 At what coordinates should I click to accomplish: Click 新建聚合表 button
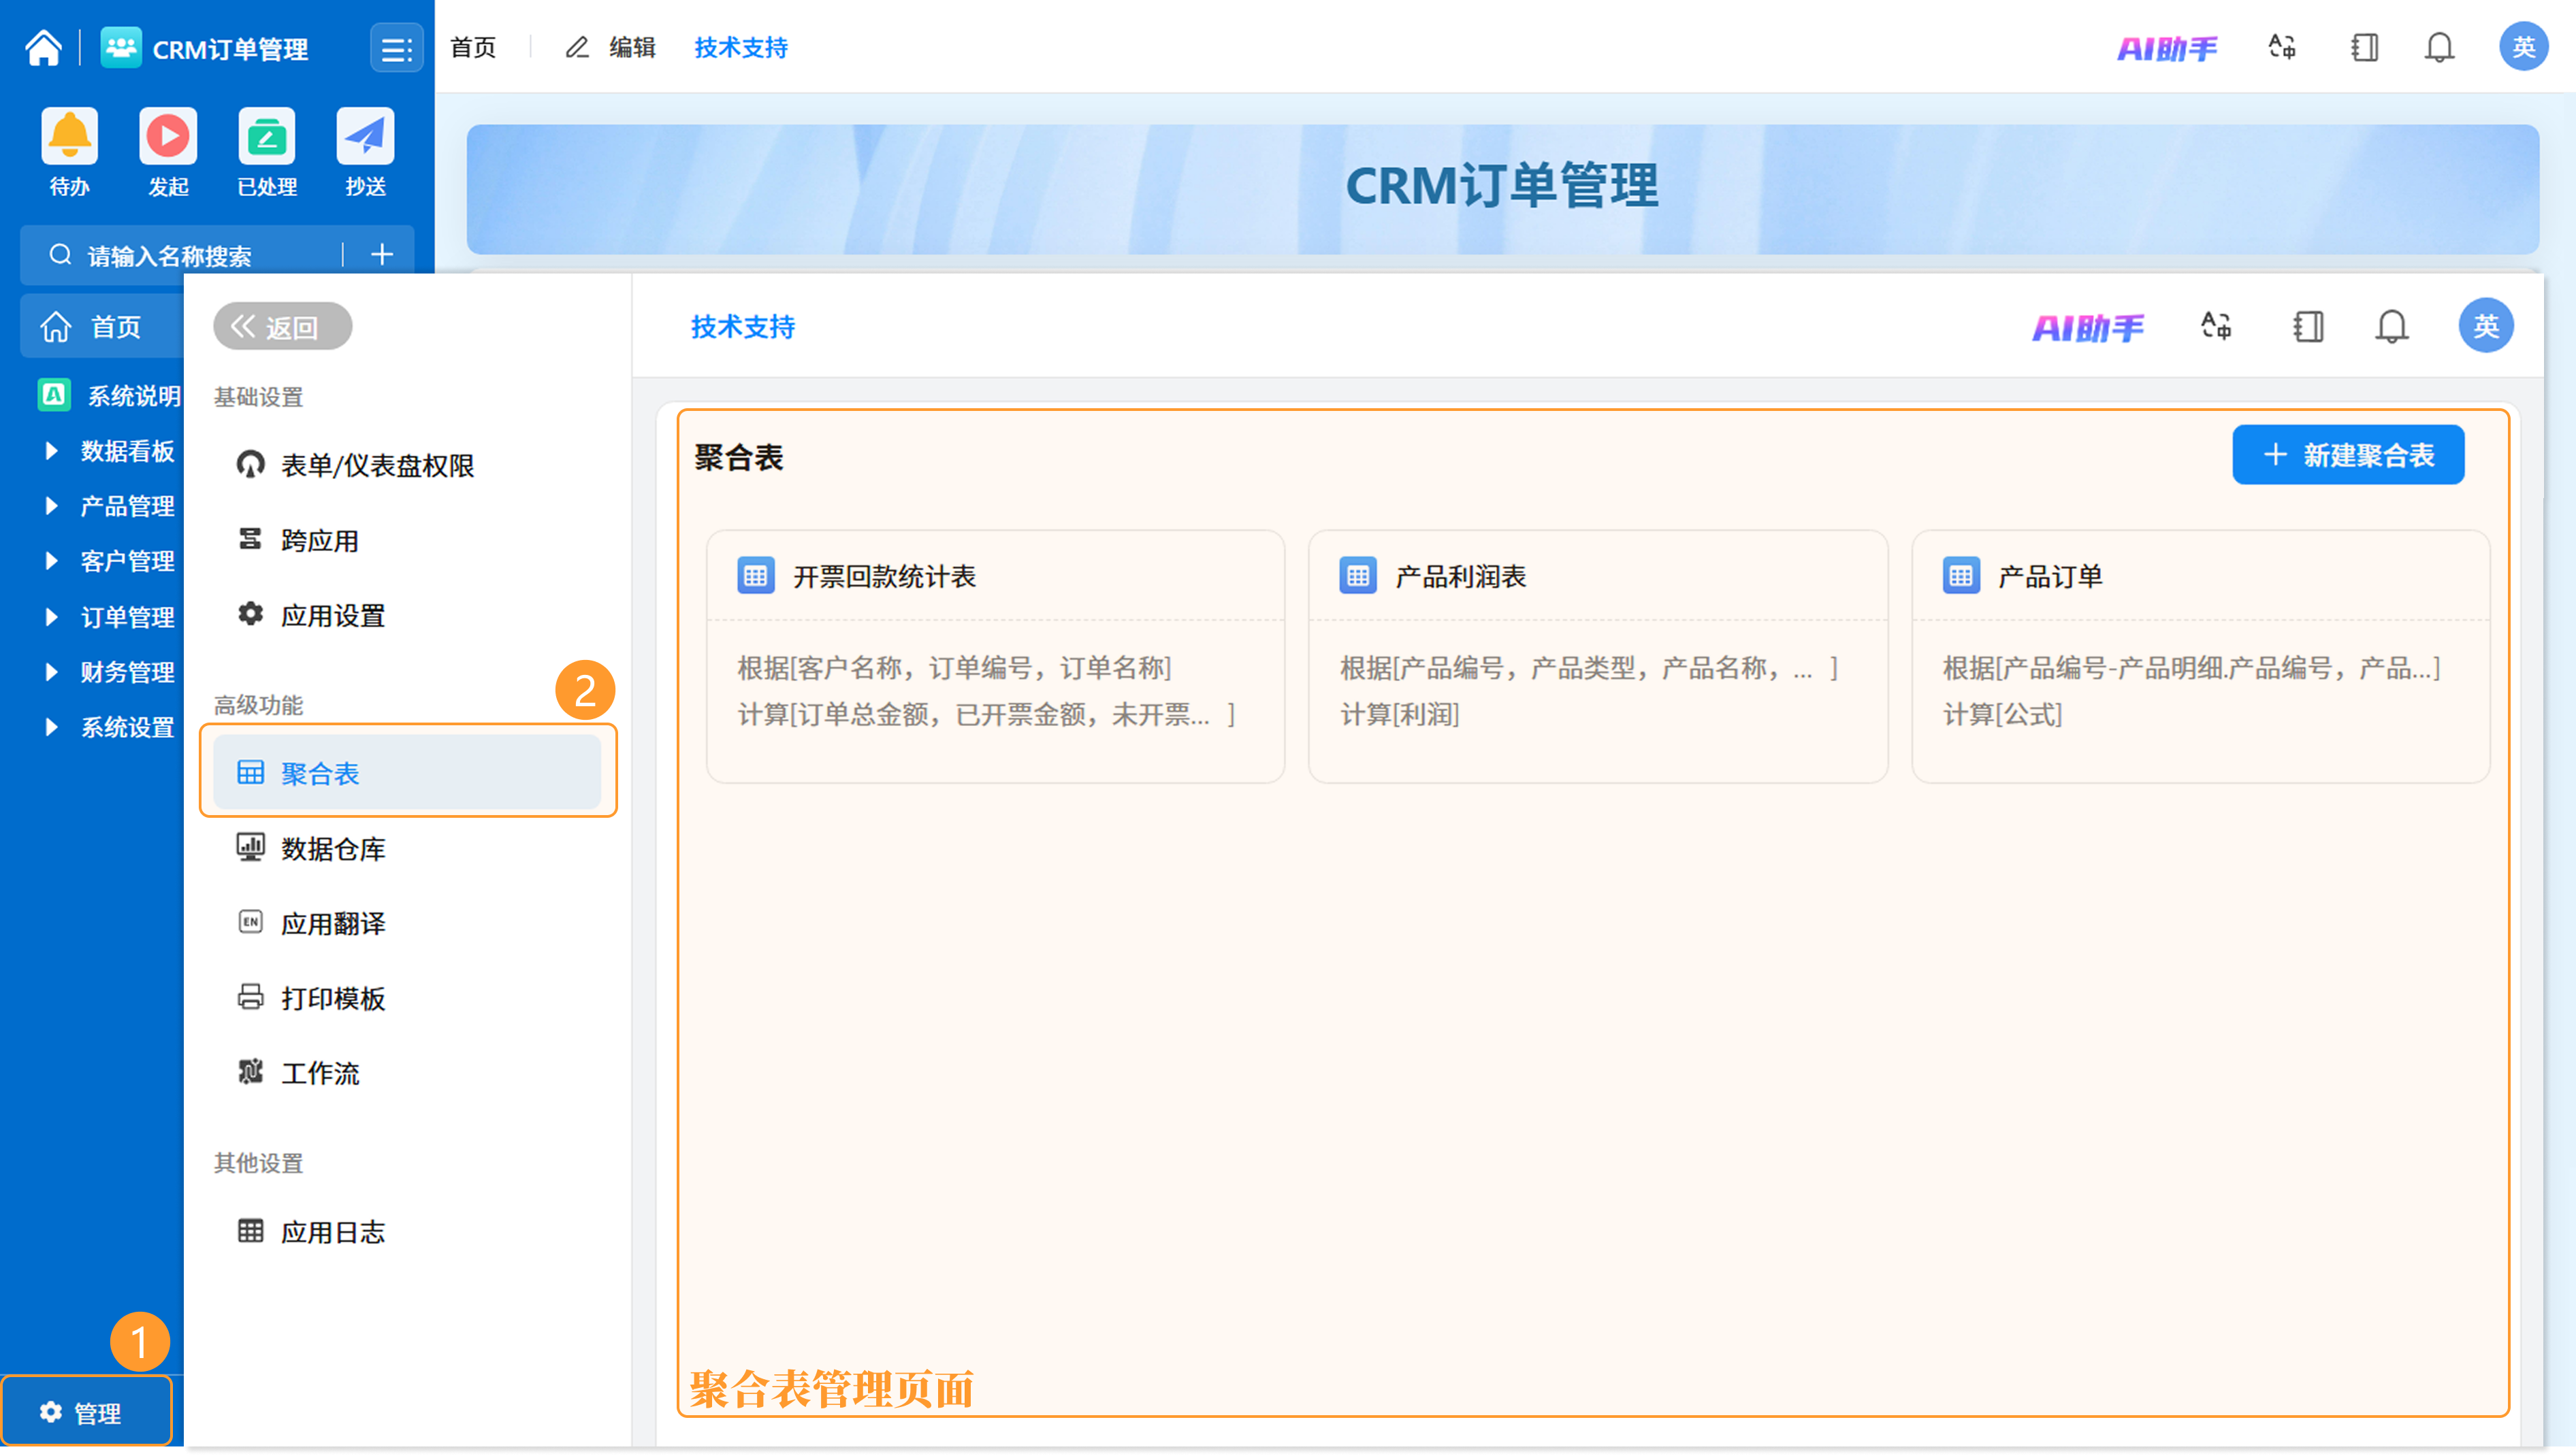2348,455
